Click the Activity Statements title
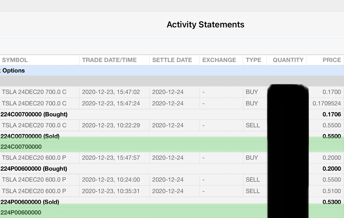Image resolution: width=344 pixels, height=218 pixels. (x=205, y=24)
